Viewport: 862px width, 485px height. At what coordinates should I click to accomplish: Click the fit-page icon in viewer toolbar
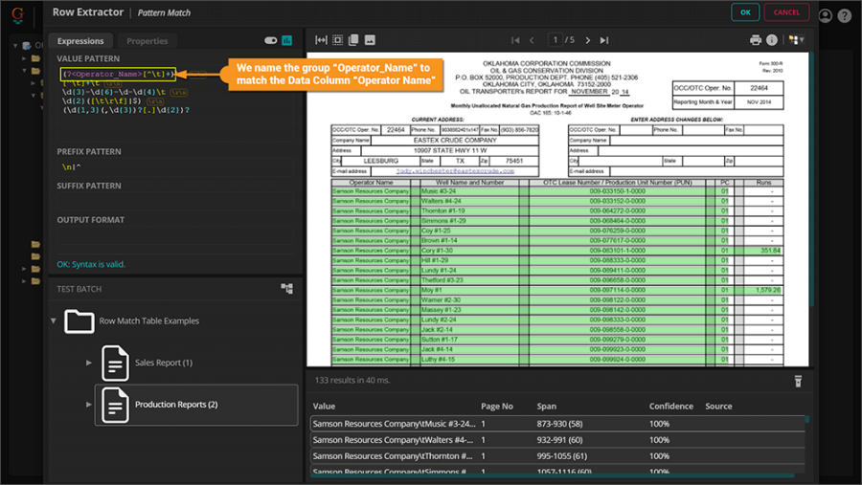(x=337, y=40)
